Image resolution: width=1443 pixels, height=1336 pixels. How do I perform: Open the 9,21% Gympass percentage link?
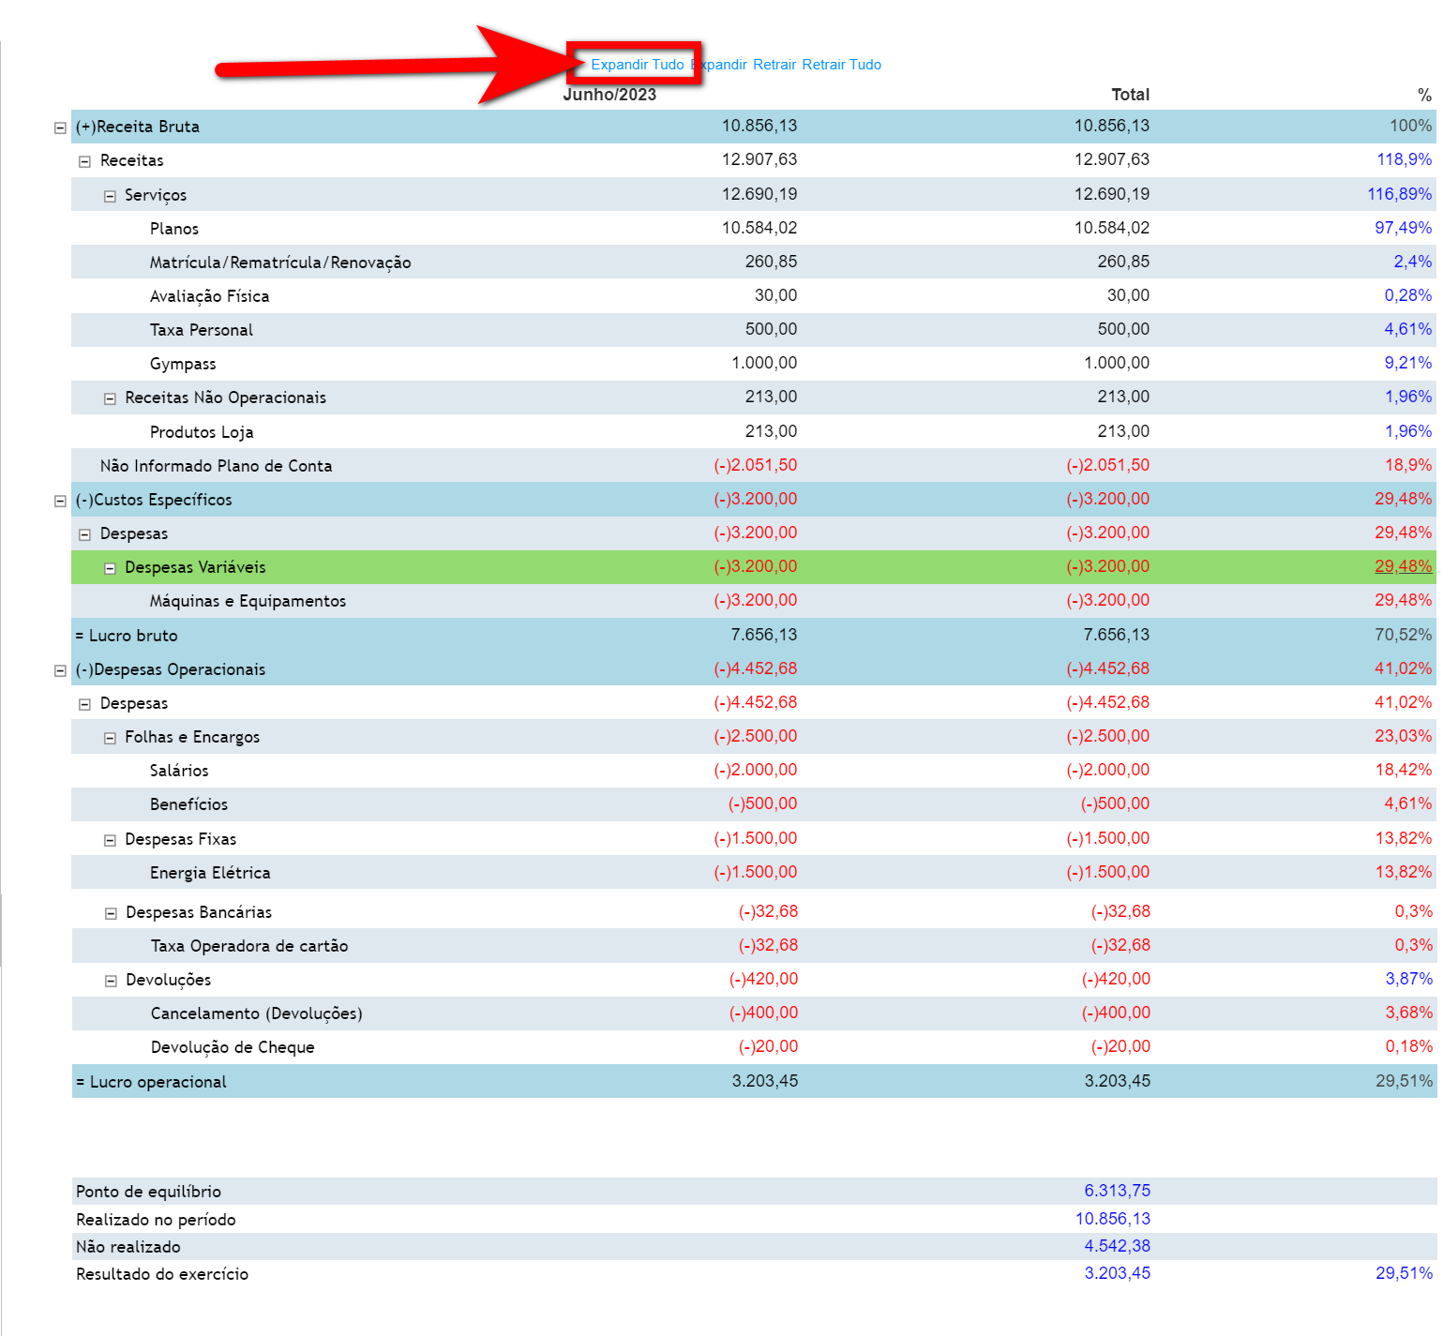click(x=1407, y=363)
